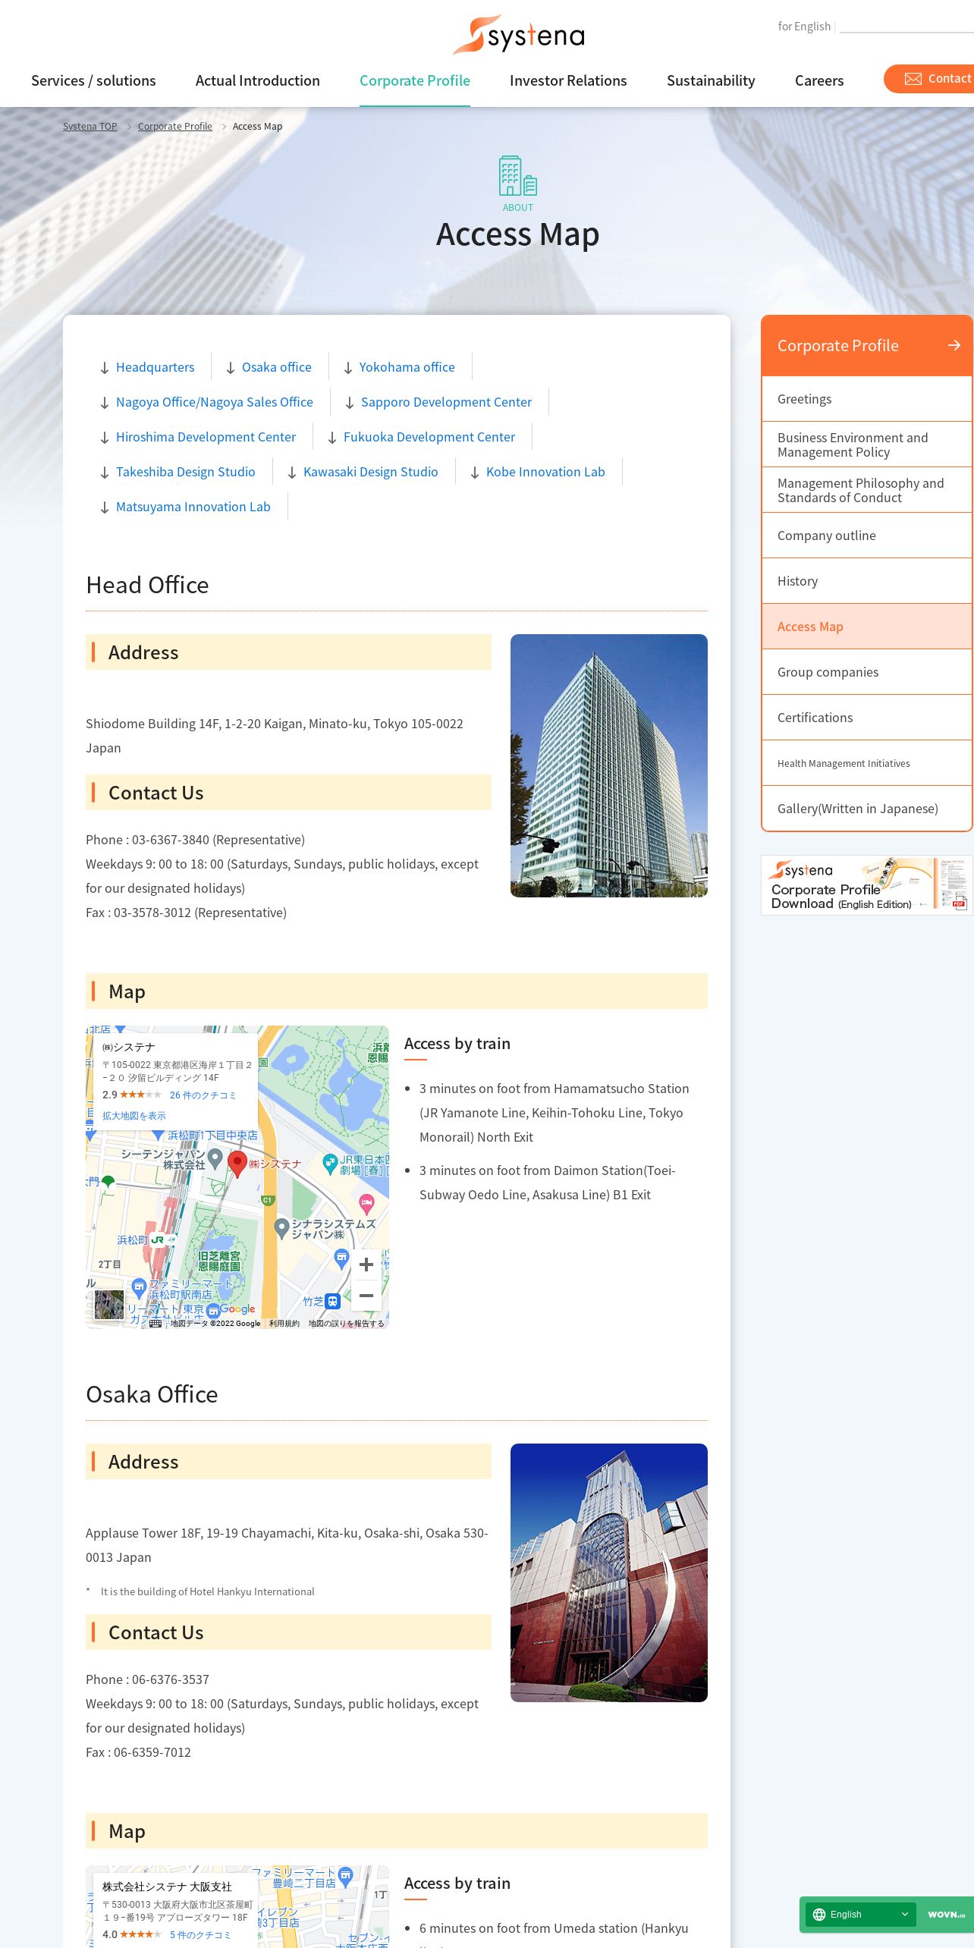Screen dimensions: 974x1948
Task: Jump to Fukuoka Development Center
Action: [x=429, y=437]
